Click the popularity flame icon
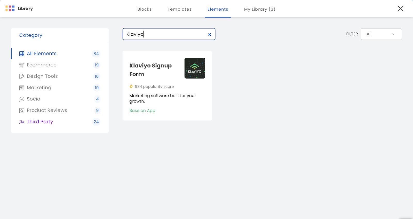Screen dimensions: 413x219 coord(131,86)
